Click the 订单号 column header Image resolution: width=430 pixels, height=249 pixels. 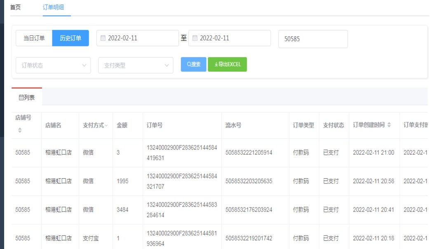(x=155, y=126)
